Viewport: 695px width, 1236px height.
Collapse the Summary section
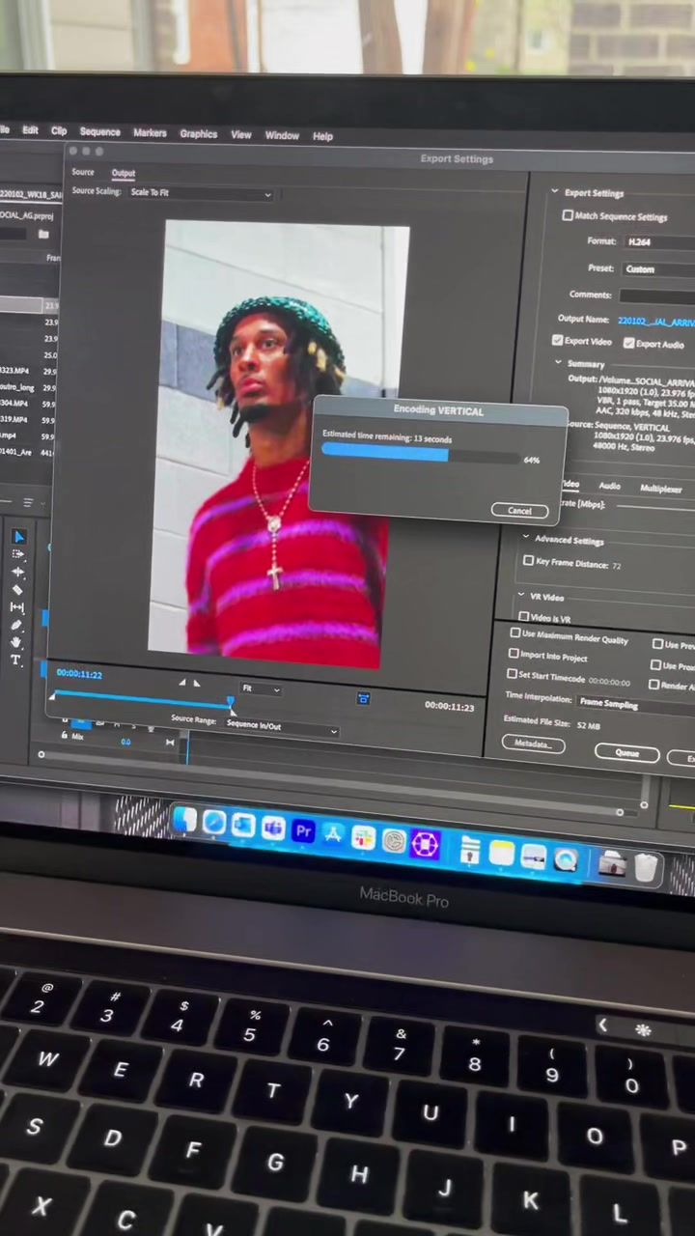[558, 363]
